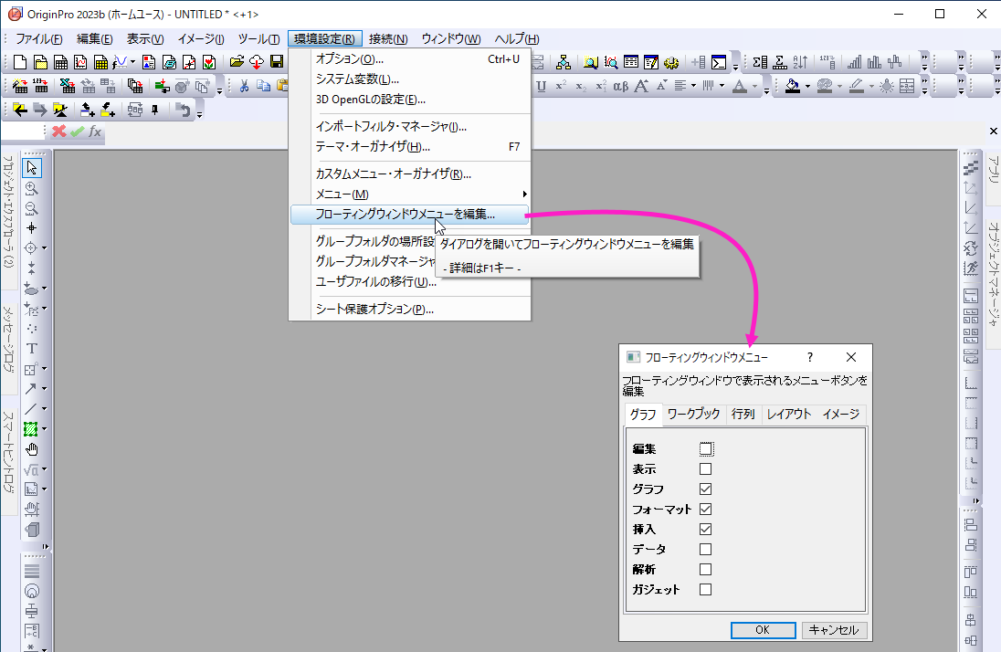The height and width of the screenshot is (652, 1001).
Task: Select the Zoom In magnifier tool
Action: (31, 188)
